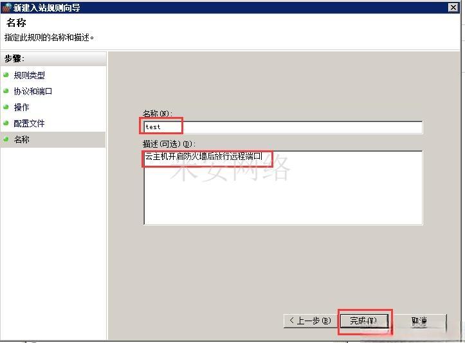Click green bullet beside 协议和端口 step

pyautogui.click(x=6, y=91)
